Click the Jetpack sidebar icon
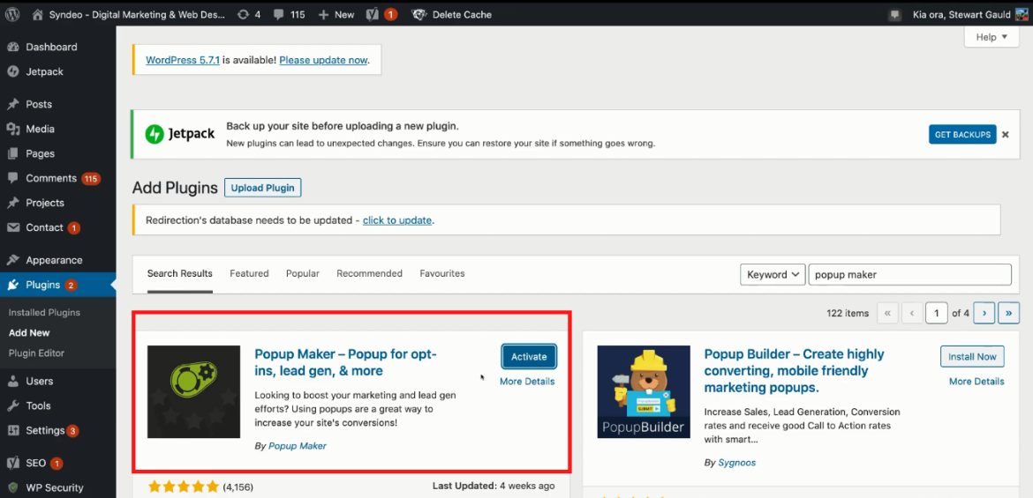 pos(12,71)
